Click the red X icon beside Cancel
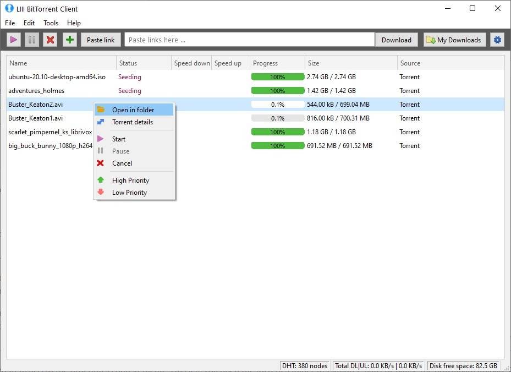The height and width of the screenshot is (372, 511). [x=100, y=163]
